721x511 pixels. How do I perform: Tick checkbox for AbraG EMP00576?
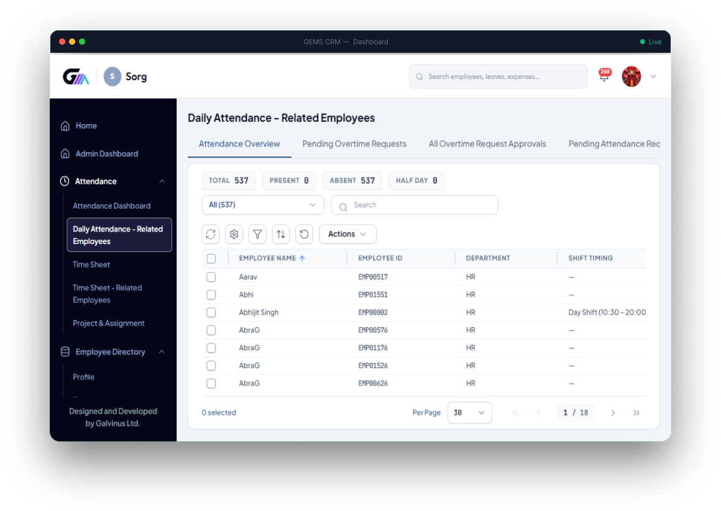pyautogui.click(x=211, y=330)
